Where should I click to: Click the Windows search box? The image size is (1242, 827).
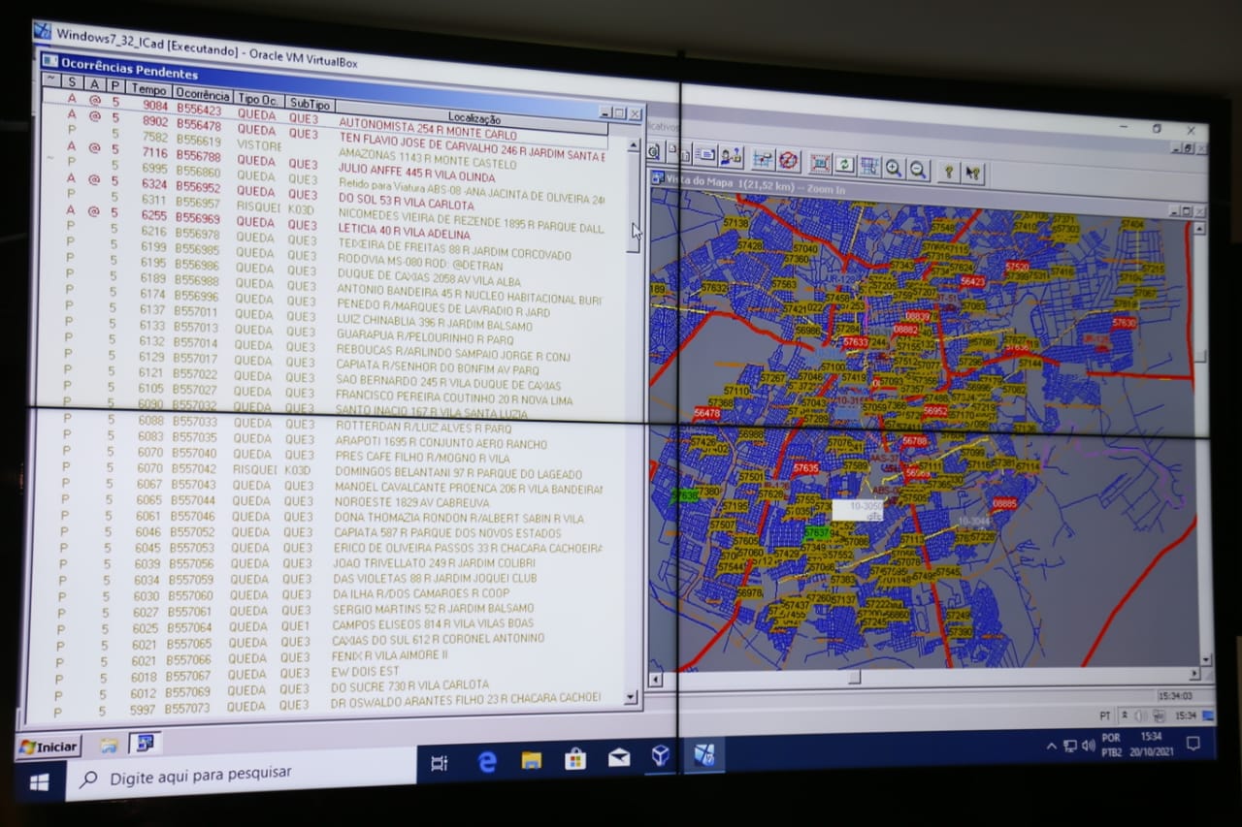point(243,775)
